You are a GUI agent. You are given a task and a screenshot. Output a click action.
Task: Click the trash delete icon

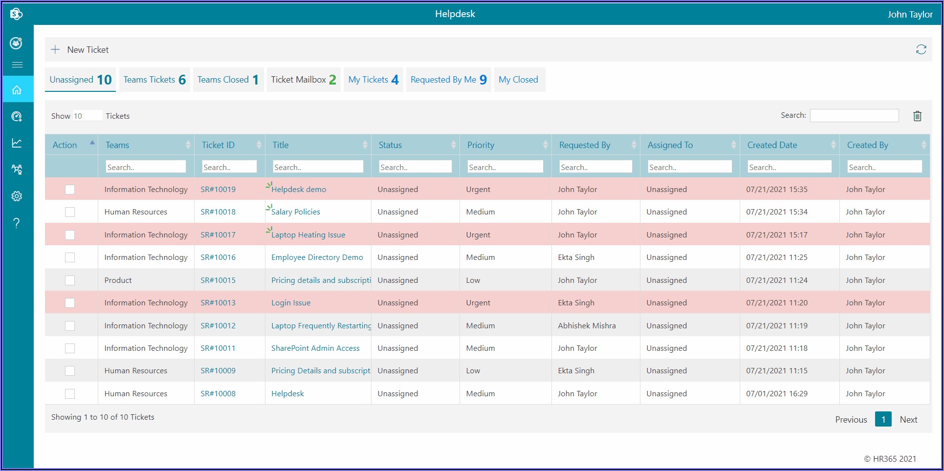[x=917, y=116]
